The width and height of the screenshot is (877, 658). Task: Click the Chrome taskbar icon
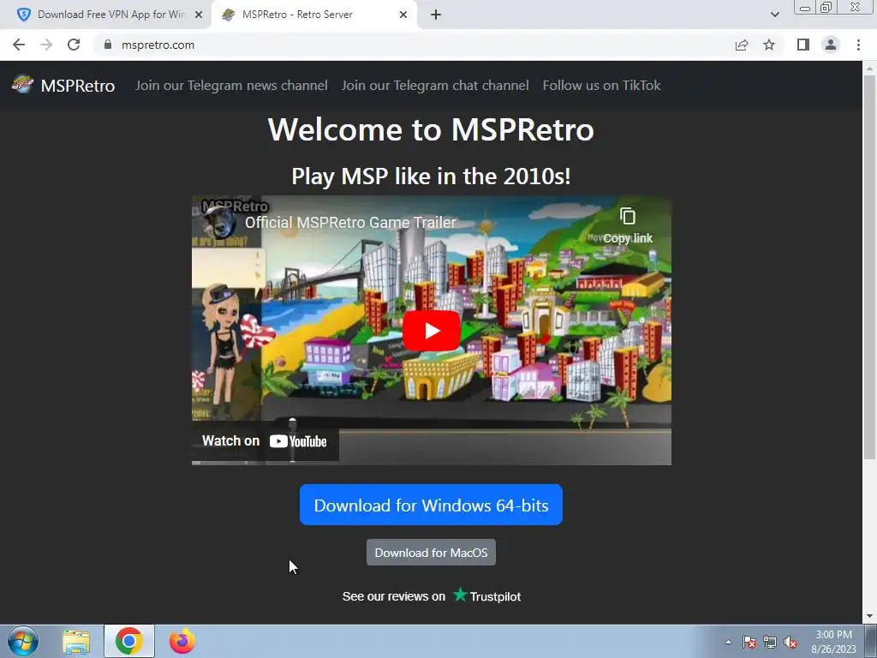coord(128,641)
